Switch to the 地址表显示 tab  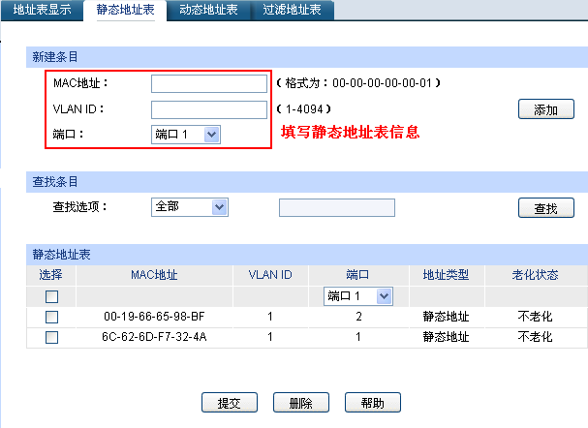tap(42, 10)
